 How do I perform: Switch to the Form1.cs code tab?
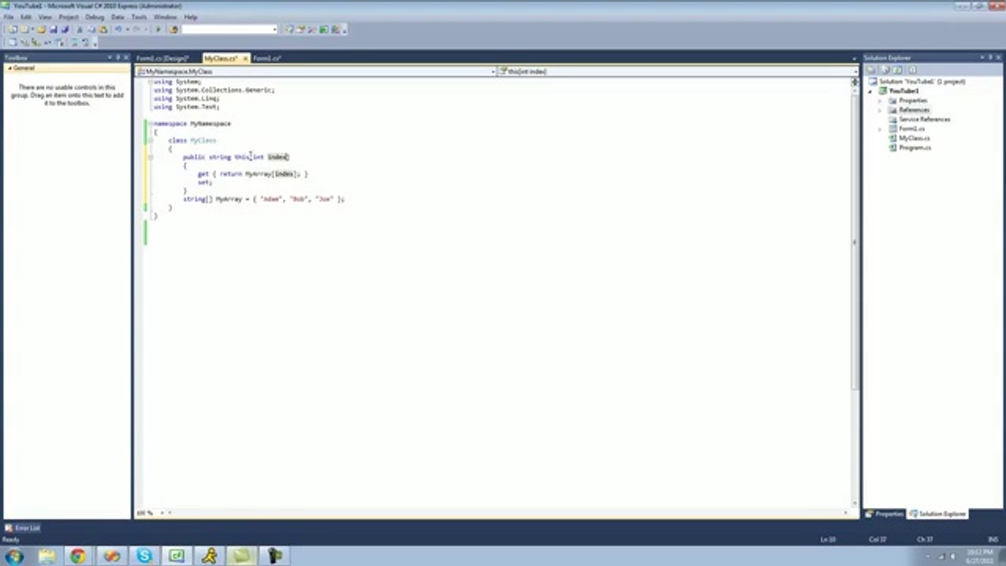tap(267, 58)
